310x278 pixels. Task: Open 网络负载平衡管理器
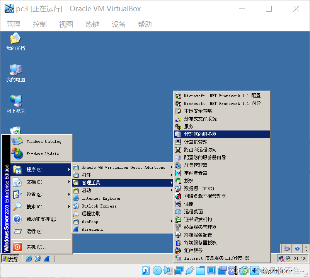222,196
